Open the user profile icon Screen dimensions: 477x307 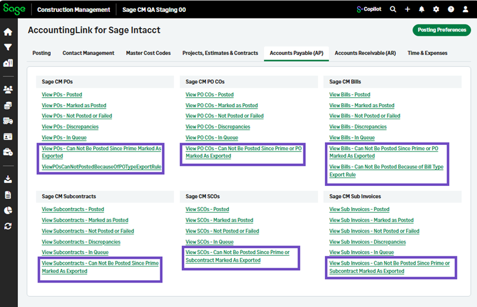pyautogui.click(x=466, y=10)
